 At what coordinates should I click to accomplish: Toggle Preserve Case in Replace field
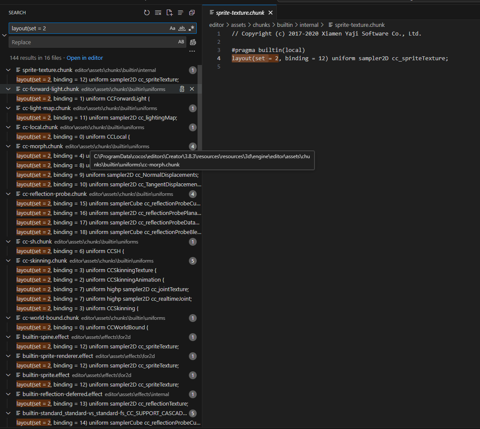[x=181, y=42]
